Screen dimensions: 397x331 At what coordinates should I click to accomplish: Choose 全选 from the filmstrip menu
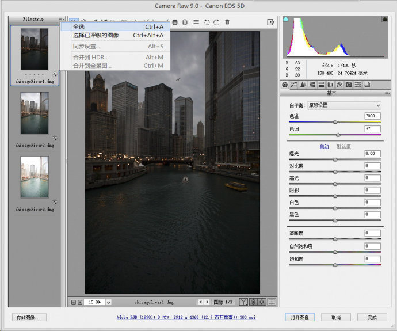point(78,26)
